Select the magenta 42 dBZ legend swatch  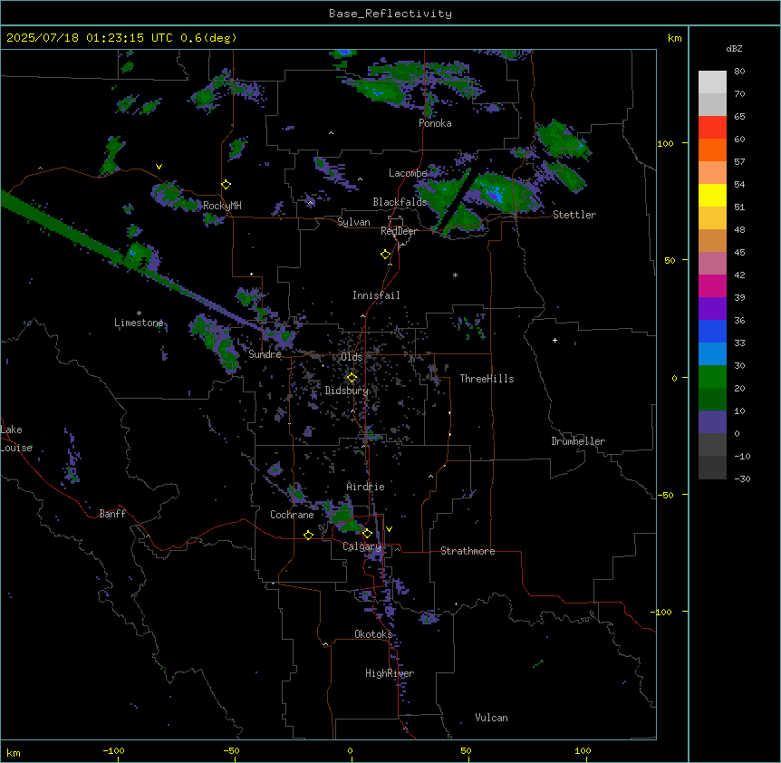coord(712,285)
